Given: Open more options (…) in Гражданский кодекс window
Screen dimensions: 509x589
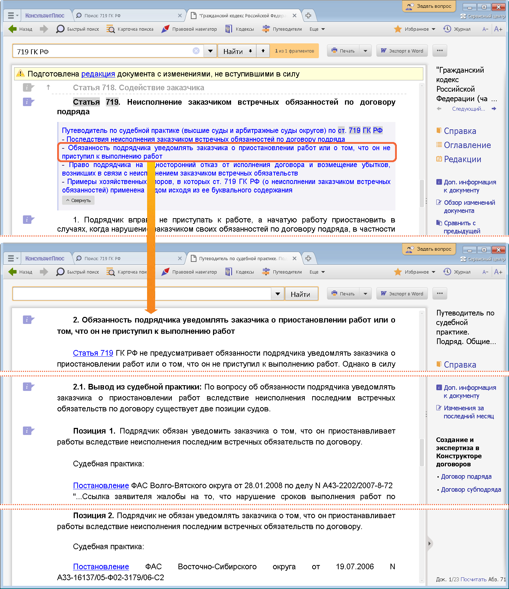Looking at the screenshot, I should point(440,51).
